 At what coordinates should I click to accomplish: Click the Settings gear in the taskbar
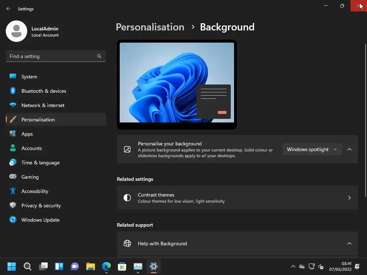(153, 266)
